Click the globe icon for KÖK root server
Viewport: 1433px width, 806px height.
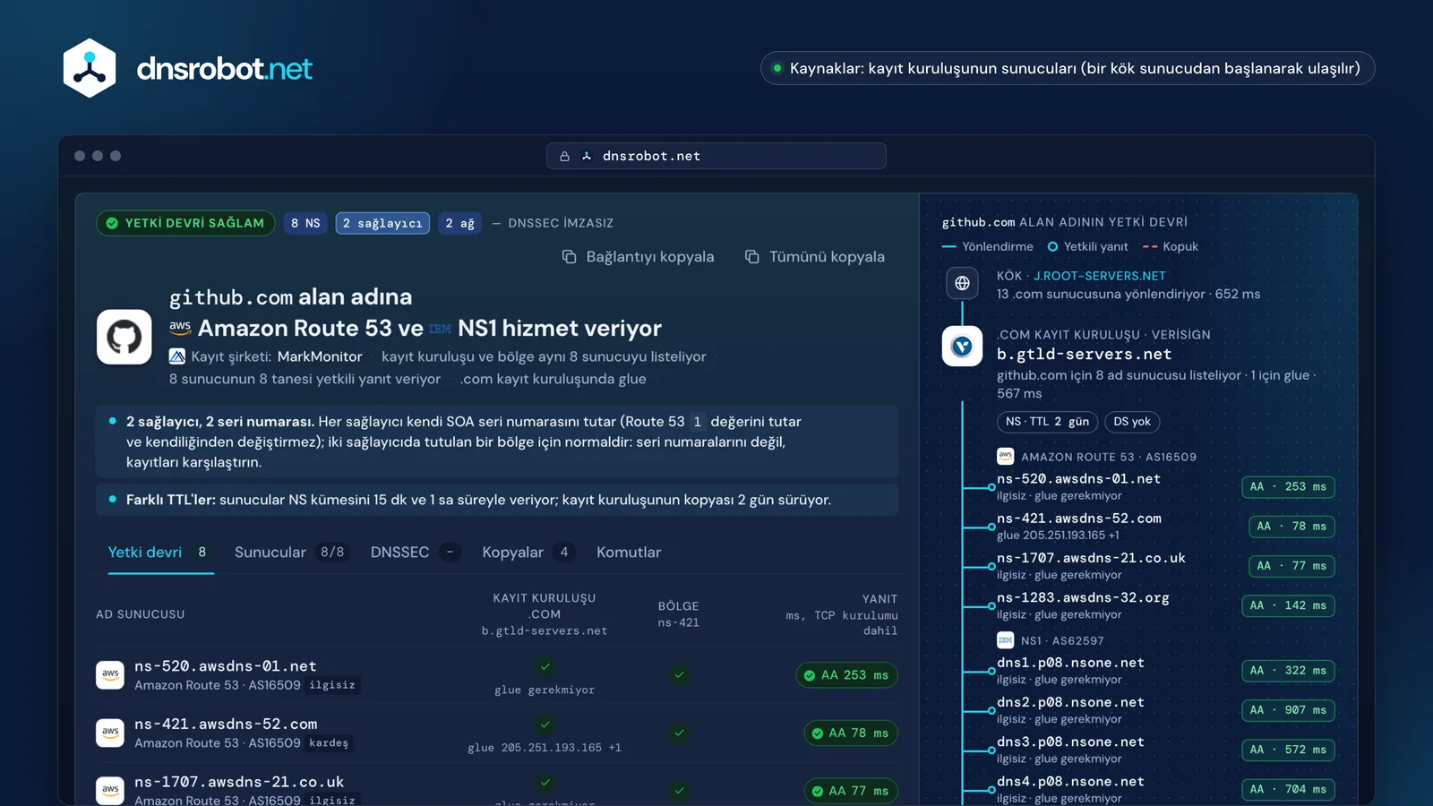point(962,283)
